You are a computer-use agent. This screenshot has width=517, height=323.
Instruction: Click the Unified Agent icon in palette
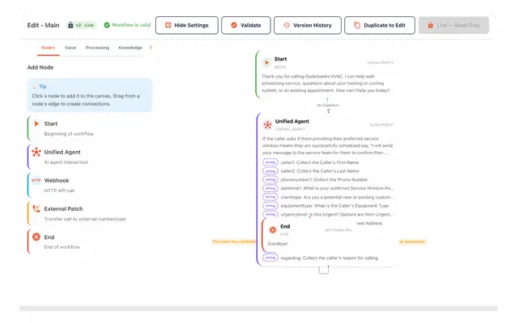tap(36, 152)
